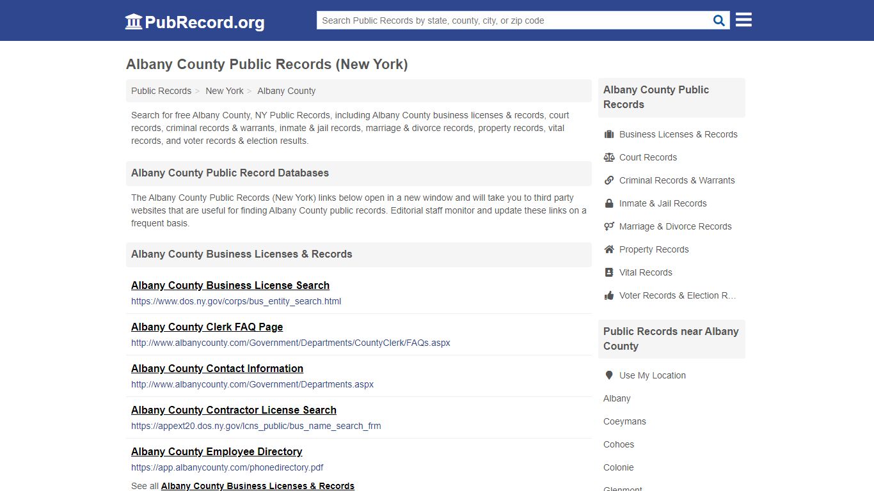The image size is (874, 491).
Task: Click the sidebar Albany County Public Records heading
Action: click(x=656, y=97)
